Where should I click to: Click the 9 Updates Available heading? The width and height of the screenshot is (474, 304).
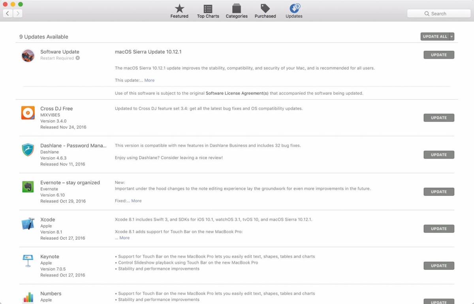point(44,37)
